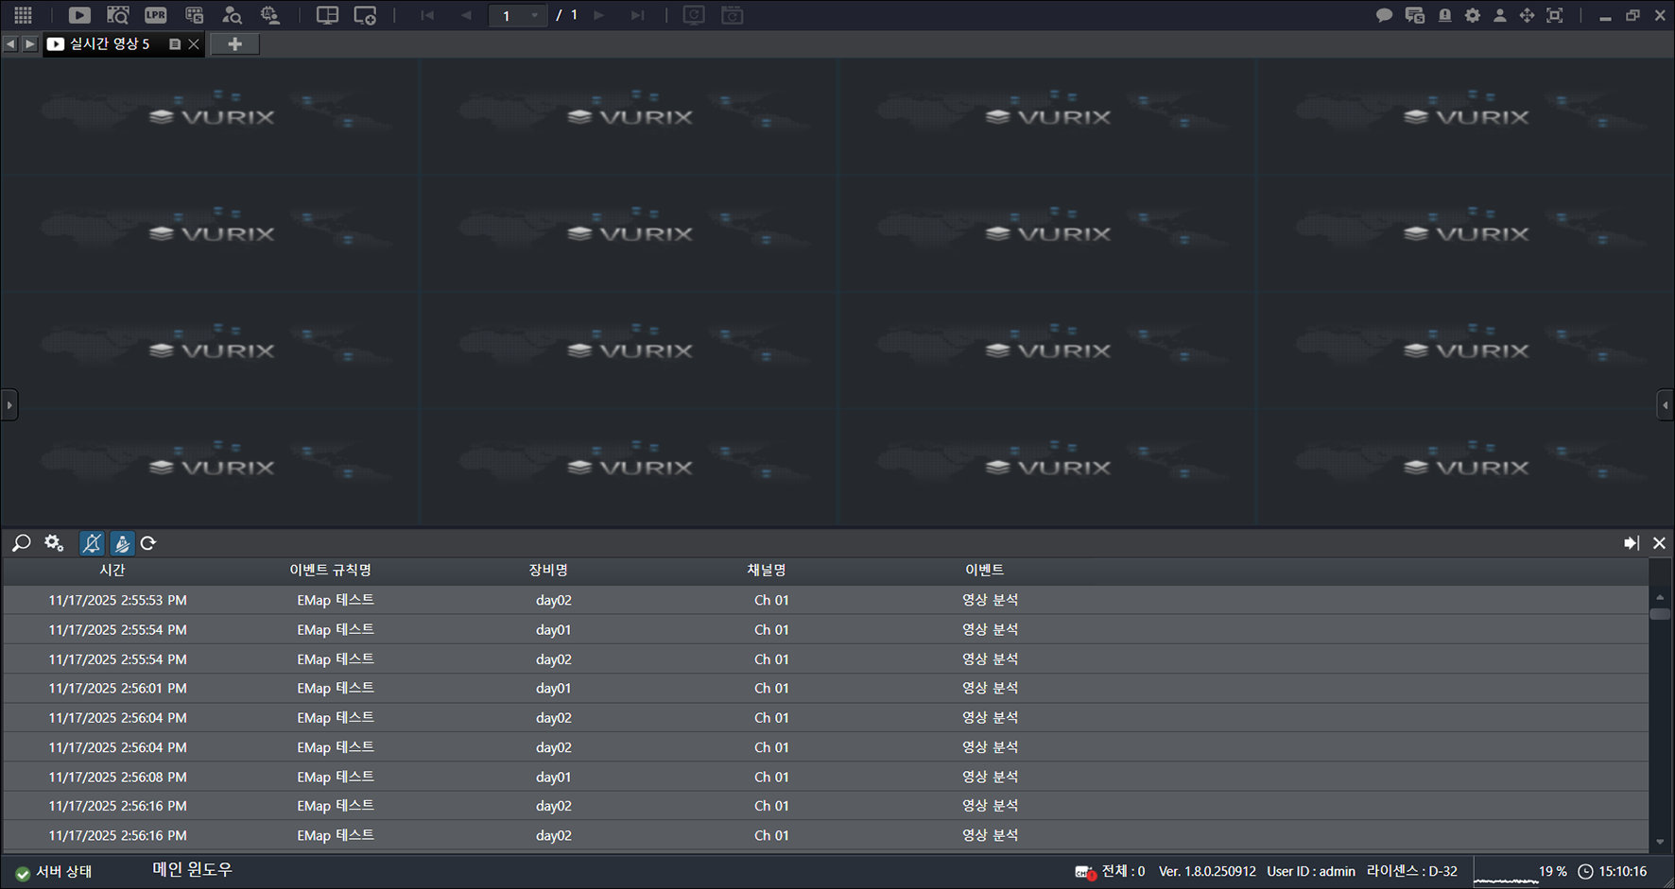Screen dimensions: 1675x889
Task: Toggle the siren disable button
Action: (122, 543)
